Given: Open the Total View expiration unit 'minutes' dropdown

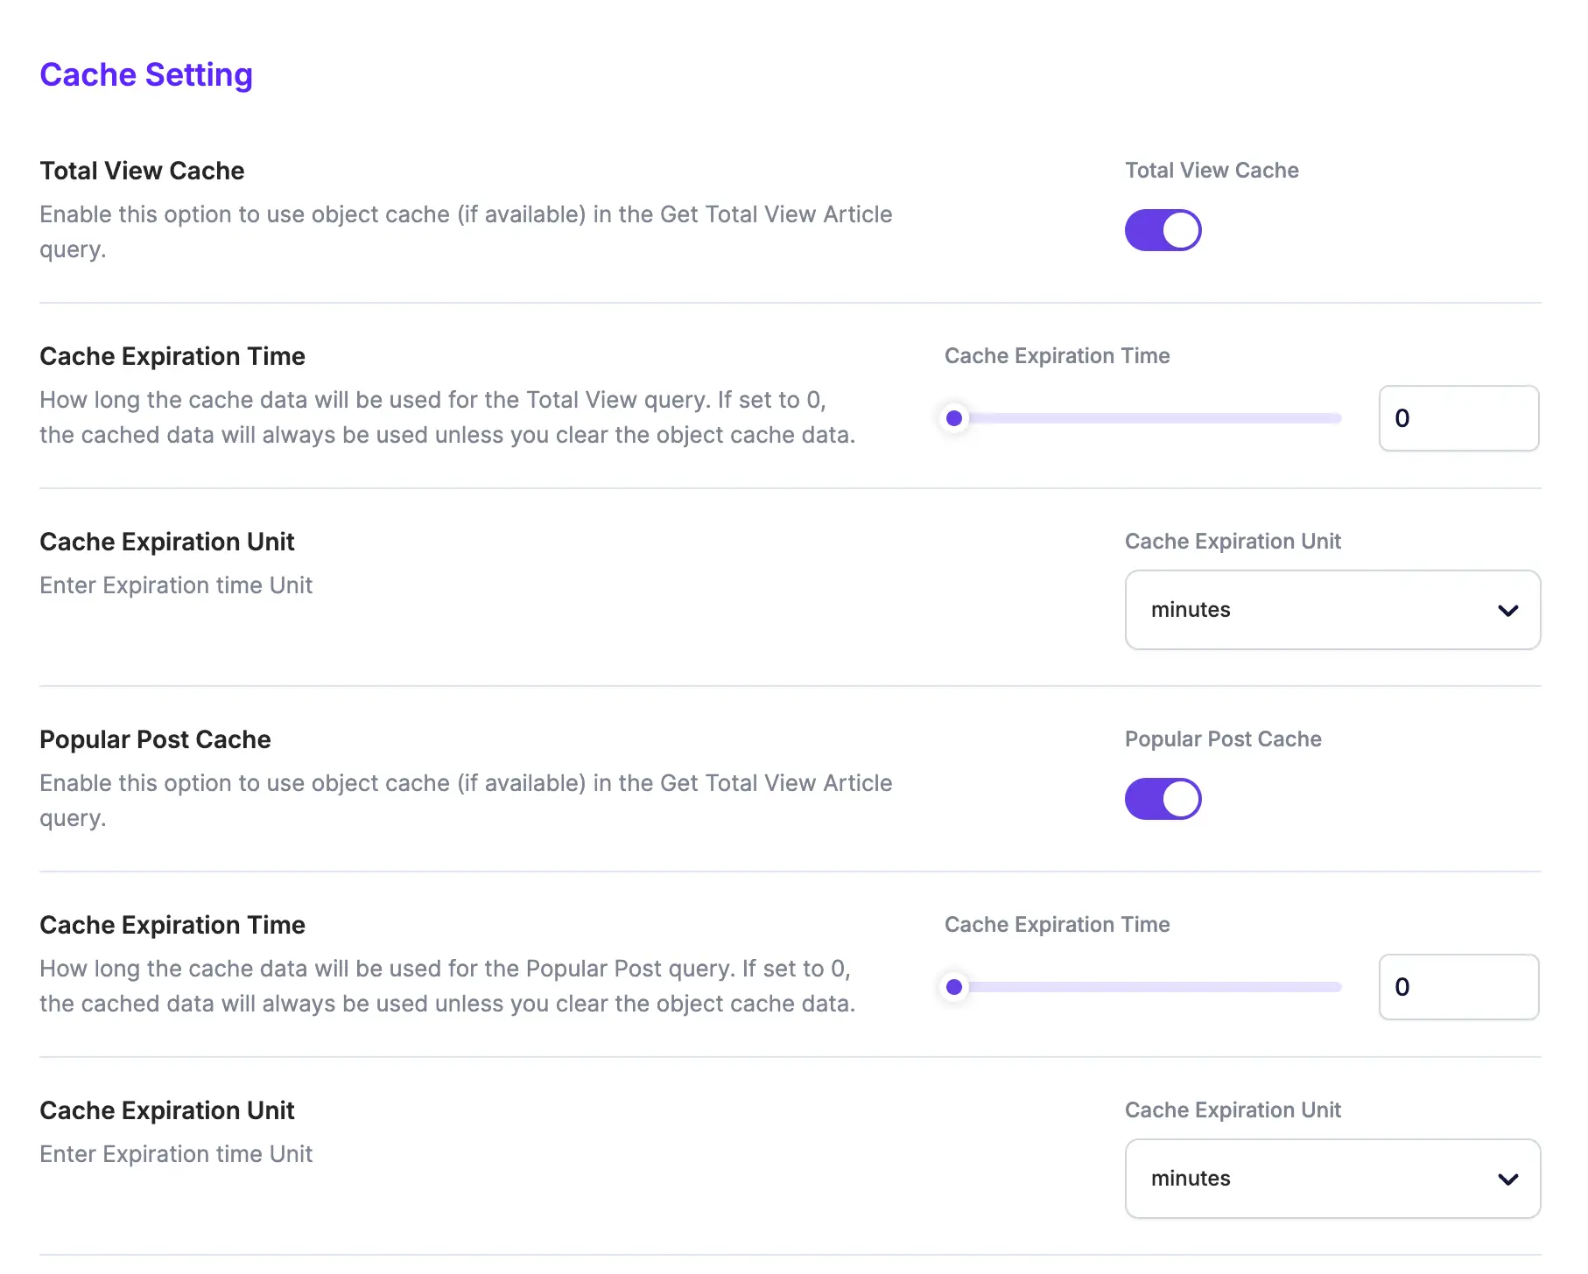Looking at the screenshot, I should click(x=1331, y=610).
